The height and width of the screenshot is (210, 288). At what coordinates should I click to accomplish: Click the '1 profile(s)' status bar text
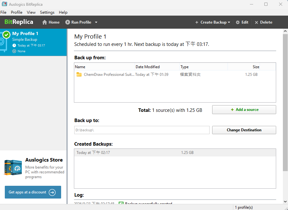coord(244,207)
